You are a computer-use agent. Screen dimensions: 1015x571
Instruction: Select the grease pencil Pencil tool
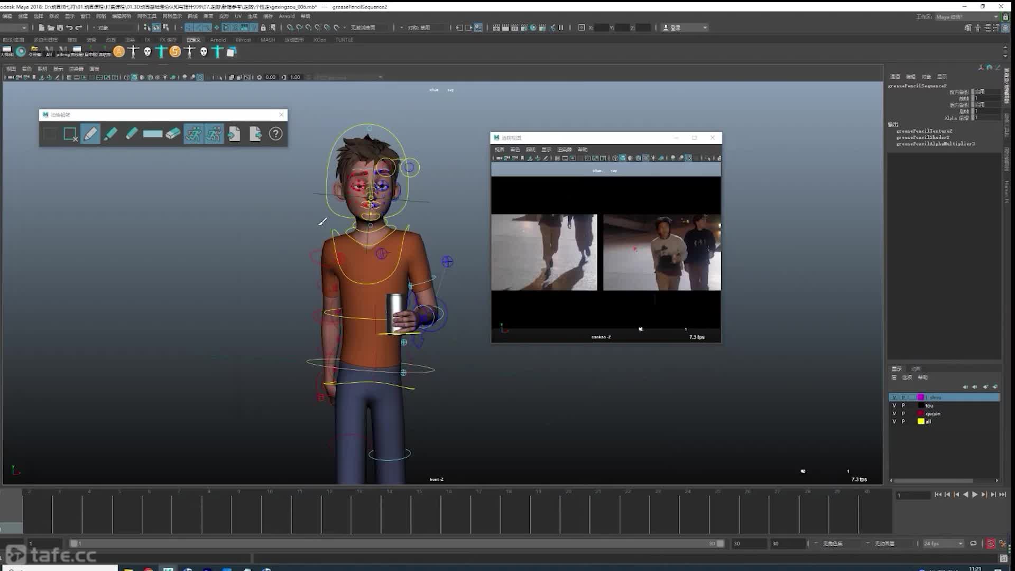tap(90, 134)
